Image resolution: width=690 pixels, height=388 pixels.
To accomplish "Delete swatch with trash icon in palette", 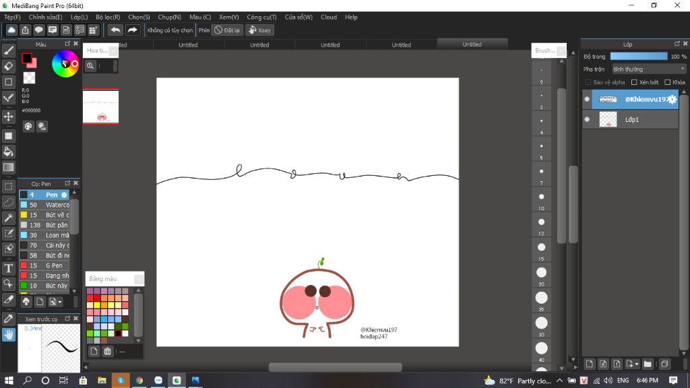I will (x=107, y=351).
